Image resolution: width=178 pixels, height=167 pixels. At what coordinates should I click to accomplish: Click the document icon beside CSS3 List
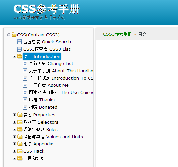pos(19,49)
